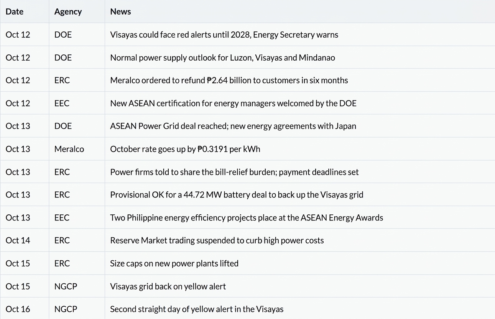The height and width of the screenshot is (319, 495).
Task: Select the EEC agency cell for Oct 12
Action: [62, 103]
